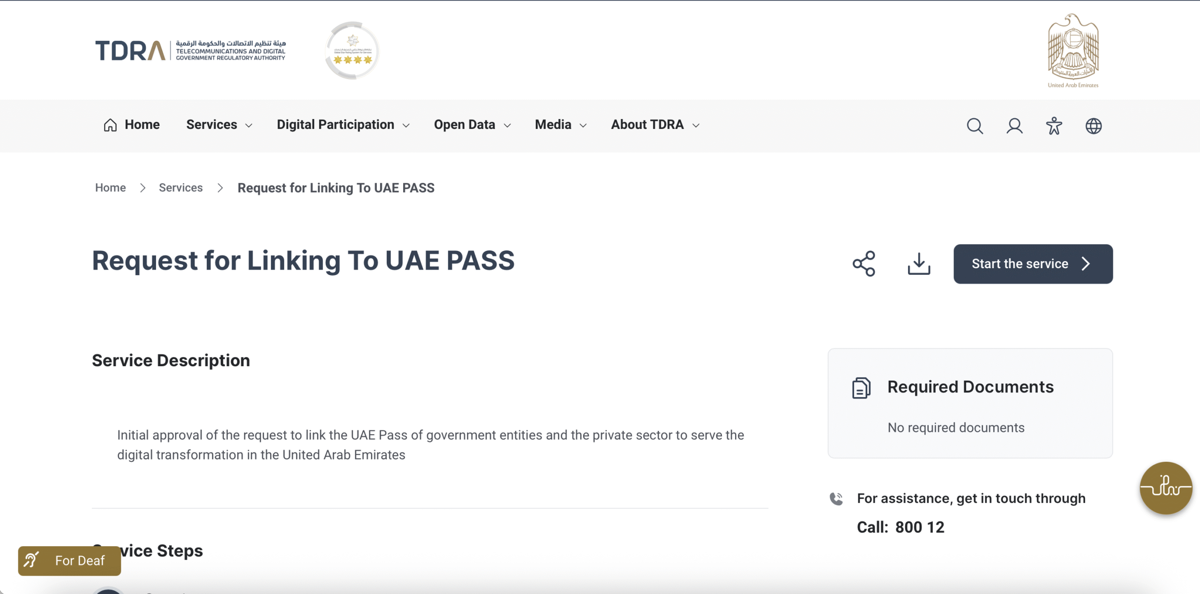Image resolution: width=1200 pixels, height=594 pixels.
Task: Follow the Services breadcrumb link
Action: (180, 188)
